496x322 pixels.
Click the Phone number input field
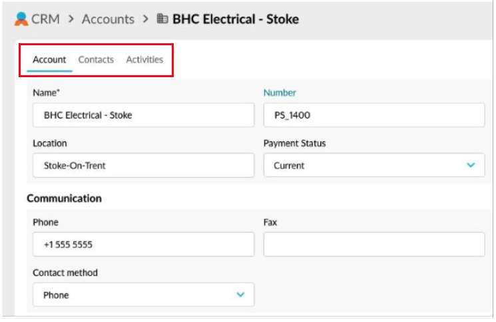click(x=143, y=245)
